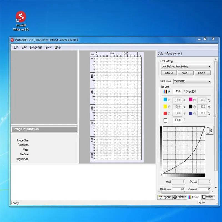Click the white ink swatch box
Image resolution: width=222 pixels, height=222 pixels.
pos(165,120)
